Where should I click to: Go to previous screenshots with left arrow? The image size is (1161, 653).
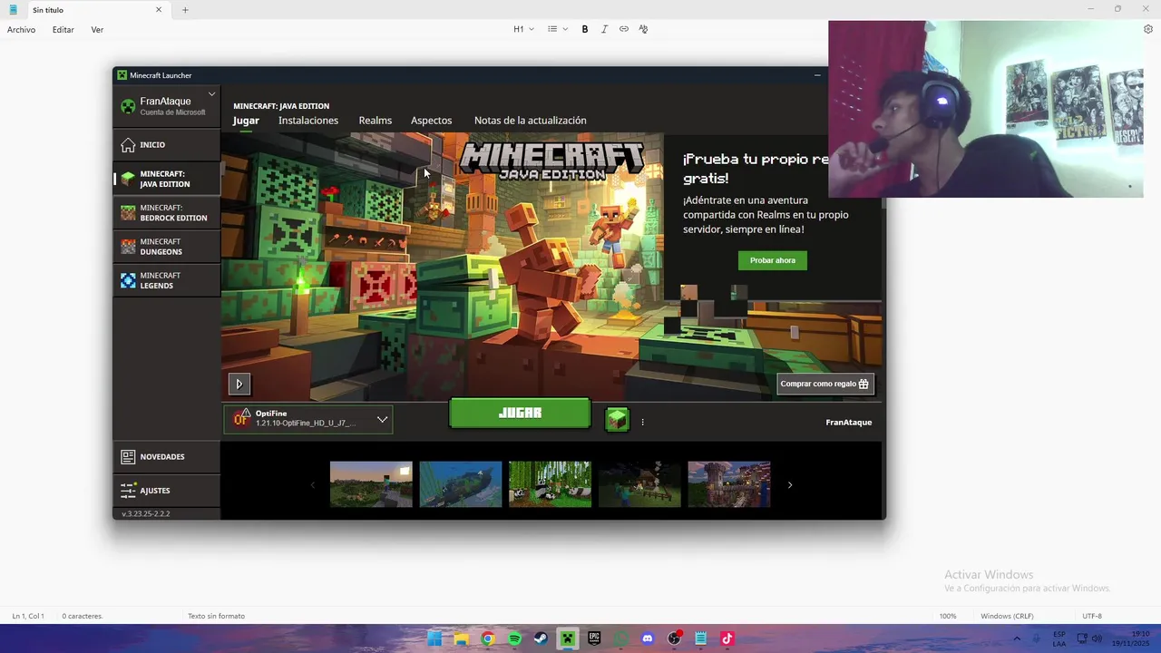pos(313,485)
